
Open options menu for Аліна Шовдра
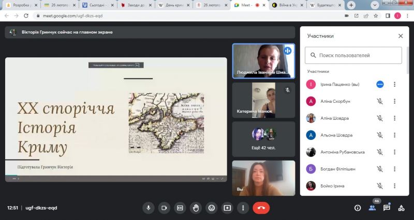[x=394, y=118]
